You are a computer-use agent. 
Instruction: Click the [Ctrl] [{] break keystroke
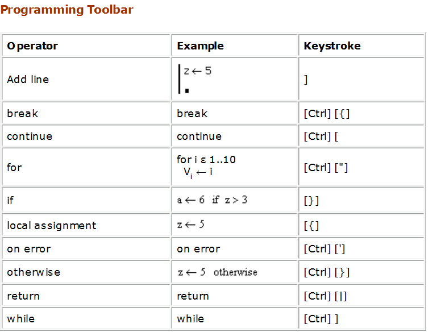(327, 114)
